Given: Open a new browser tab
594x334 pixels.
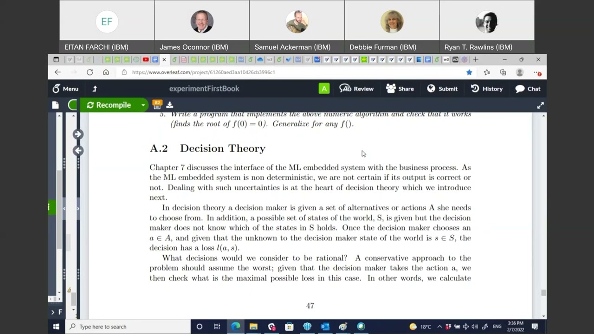Looking at the screenshot, I should [476, 59].
